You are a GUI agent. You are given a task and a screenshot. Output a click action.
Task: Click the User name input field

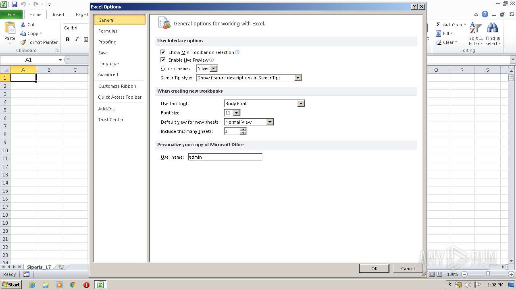(x=225, y=157)
